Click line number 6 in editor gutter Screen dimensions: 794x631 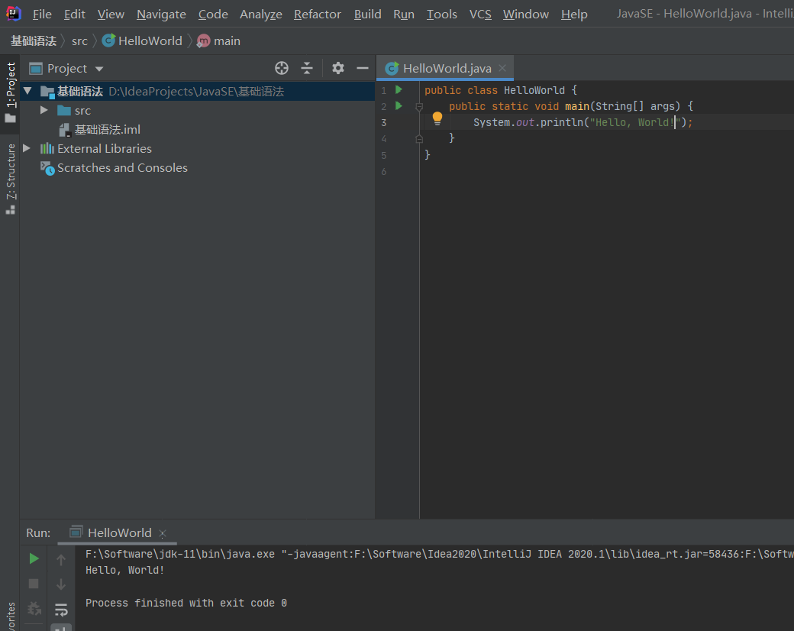pos(384,172)
